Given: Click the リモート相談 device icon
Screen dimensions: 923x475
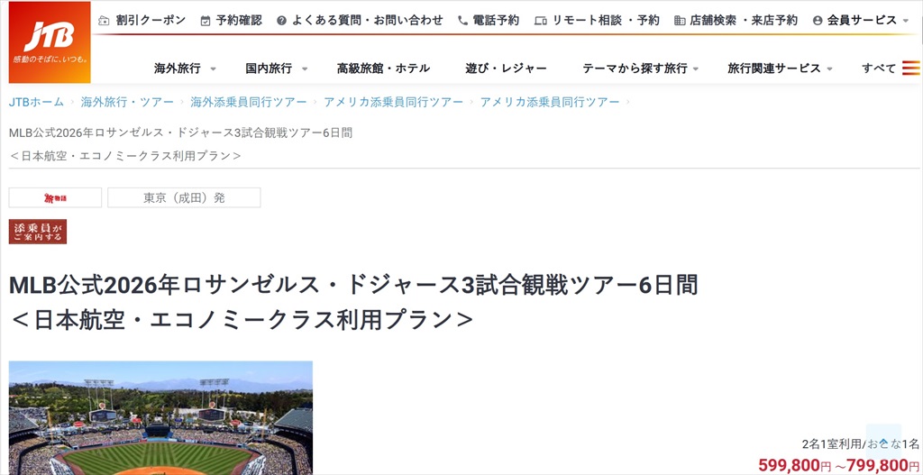Looking at the screenshot, I should tap(541, 21).
